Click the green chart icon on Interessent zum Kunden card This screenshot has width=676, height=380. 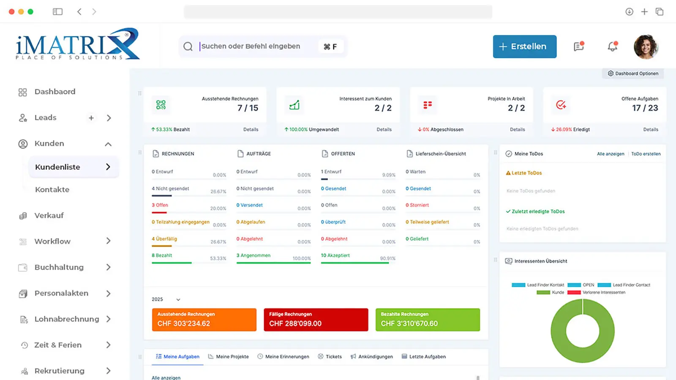pos(294,105)
